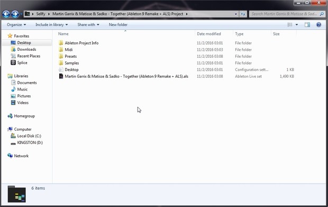Open the Help question mark icon
The image size is (328, 207).
pos(318,25)
